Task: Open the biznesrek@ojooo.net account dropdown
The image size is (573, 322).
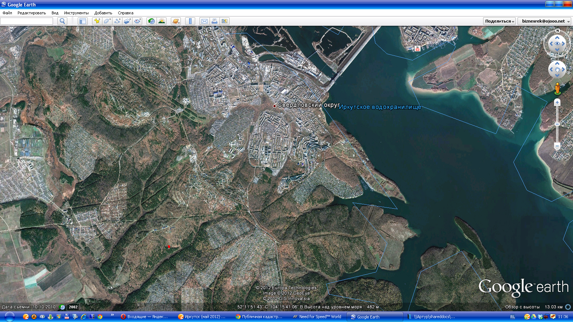Action: pyautogui.click(x=544, y=21)
